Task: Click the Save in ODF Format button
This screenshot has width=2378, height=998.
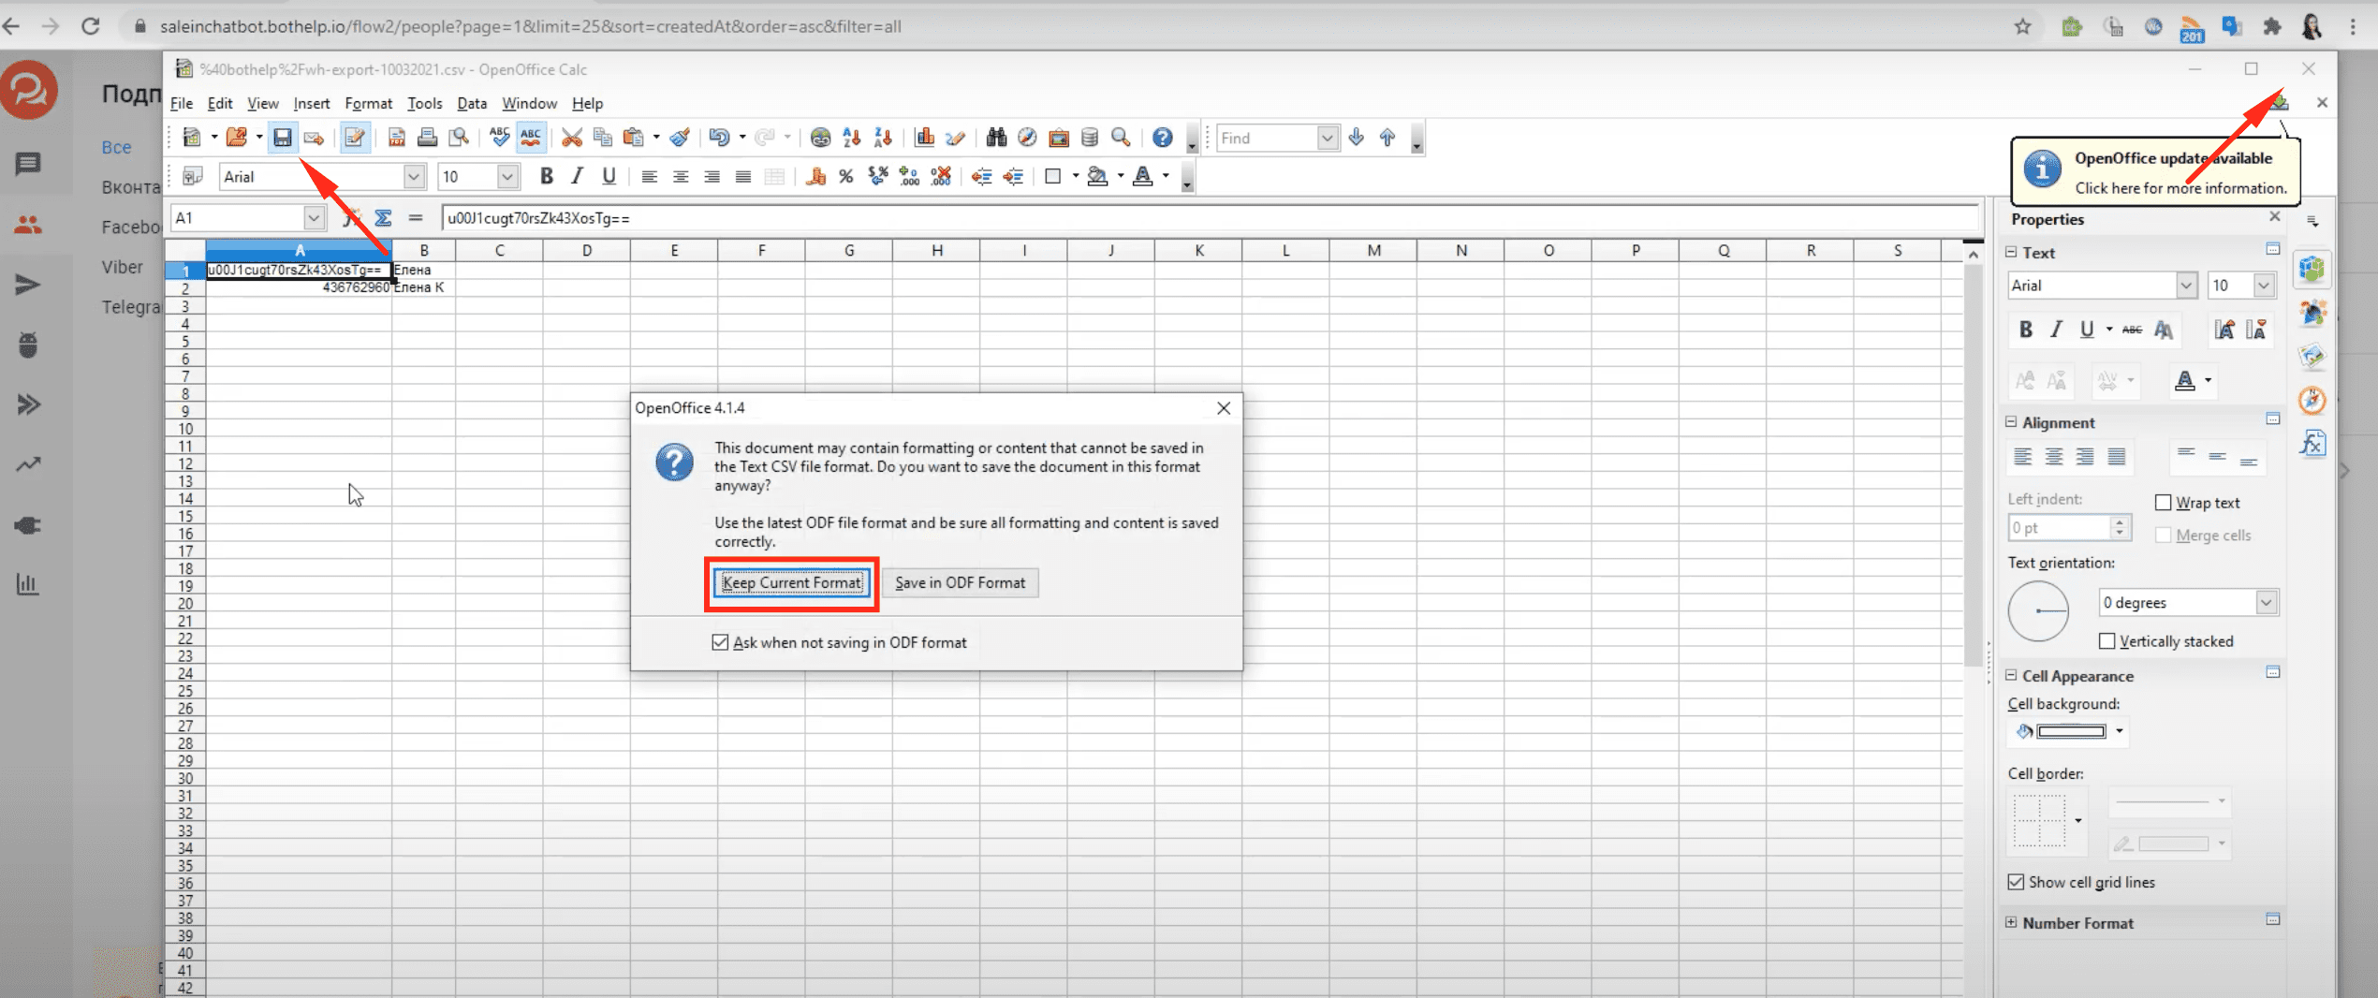Action: 960,582
